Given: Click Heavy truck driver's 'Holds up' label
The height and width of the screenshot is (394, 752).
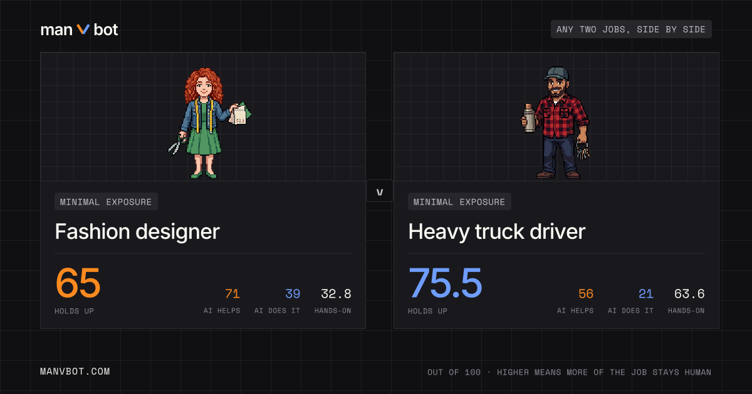Looking at the screenshot, I should 427,311.
